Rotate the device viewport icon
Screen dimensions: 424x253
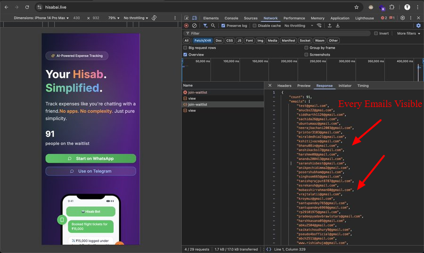154,18
